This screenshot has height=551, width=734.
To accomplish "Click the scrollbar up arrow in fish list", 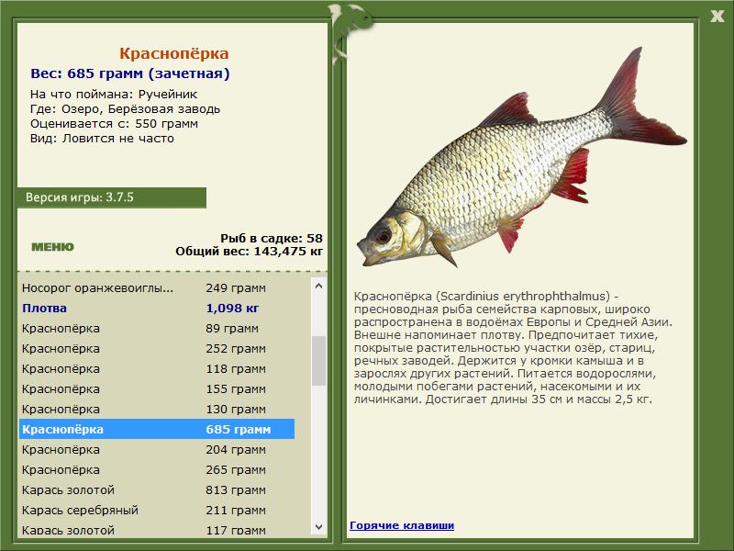I will [318, 286].
